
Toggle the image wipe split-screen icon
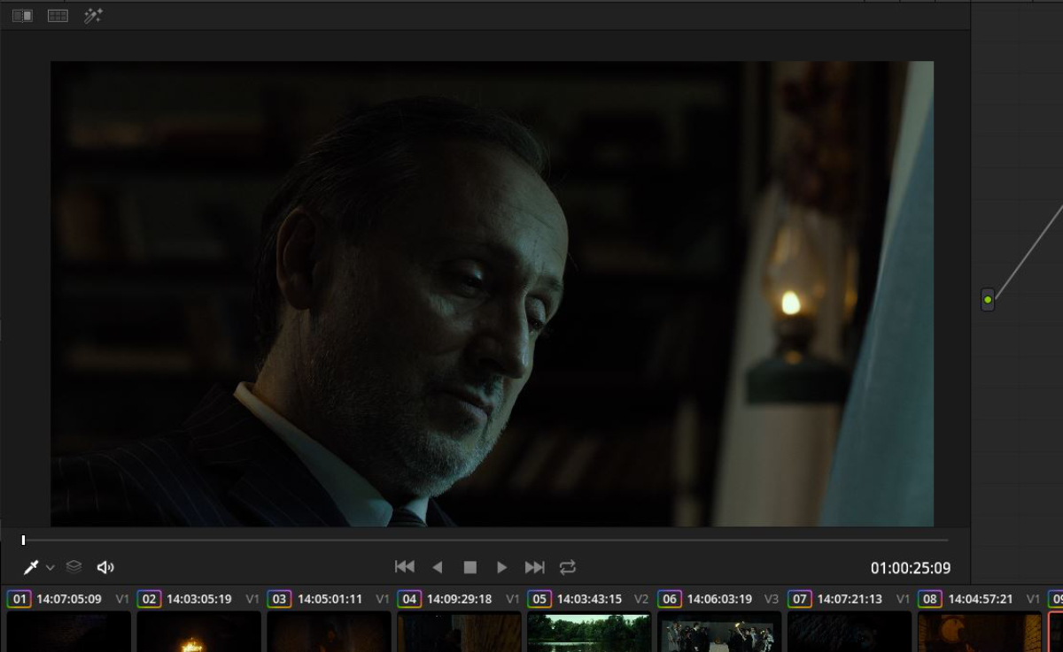coord(22,16)
